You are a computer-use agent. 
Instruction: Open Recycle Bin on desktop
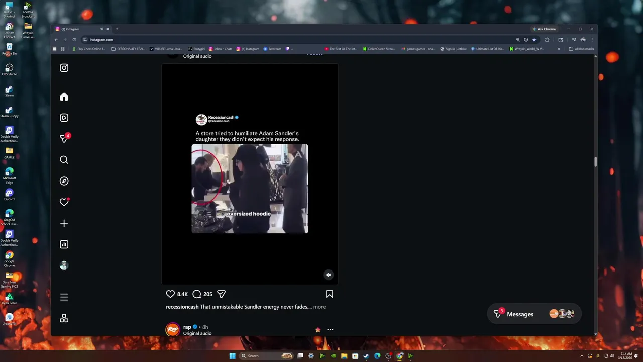9,49
